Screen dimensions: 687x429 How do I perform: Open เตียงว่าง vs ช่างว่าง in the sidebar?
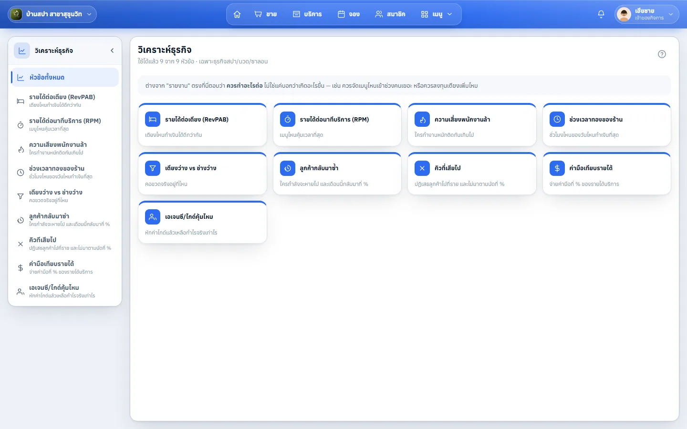pos(65,196)
